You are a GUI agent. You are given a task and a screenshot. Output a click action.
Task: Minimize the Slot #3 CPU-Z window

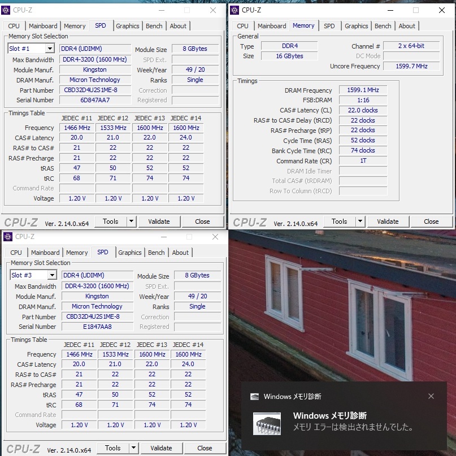click(x=164, y=237)
